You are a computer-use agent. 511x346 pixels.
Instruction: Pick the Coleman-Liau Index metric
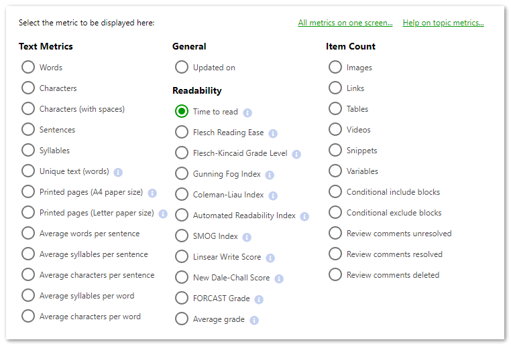coord(182,194)
